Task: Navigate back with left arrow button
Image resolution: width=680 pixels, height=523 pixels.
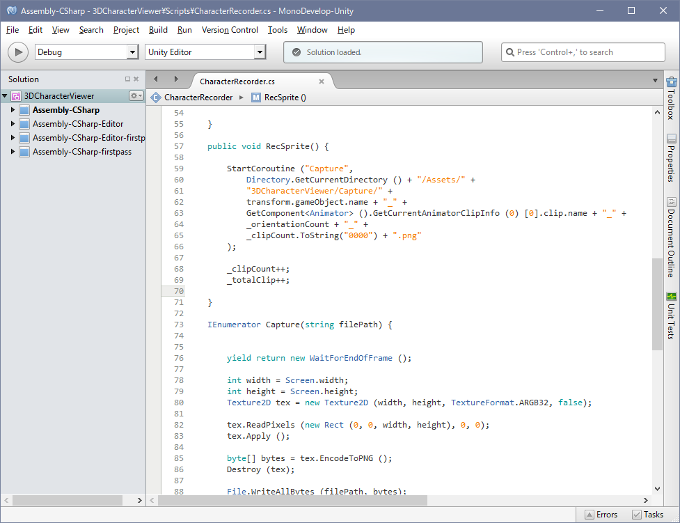Action: pyautogui.click(x=156, y=79)
